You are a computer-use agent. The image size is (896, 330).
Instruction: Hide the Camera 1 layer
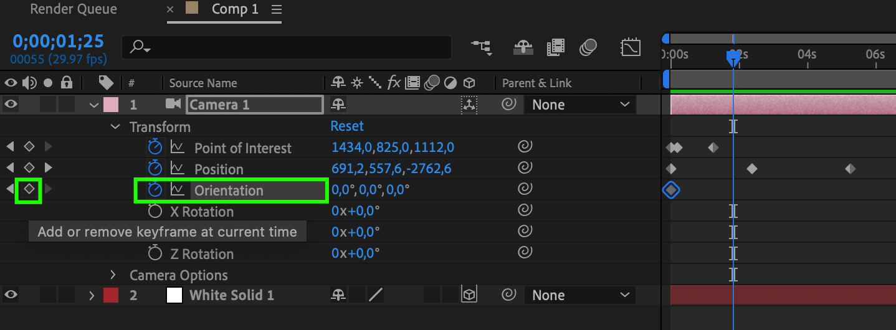(x=11, y=105)
